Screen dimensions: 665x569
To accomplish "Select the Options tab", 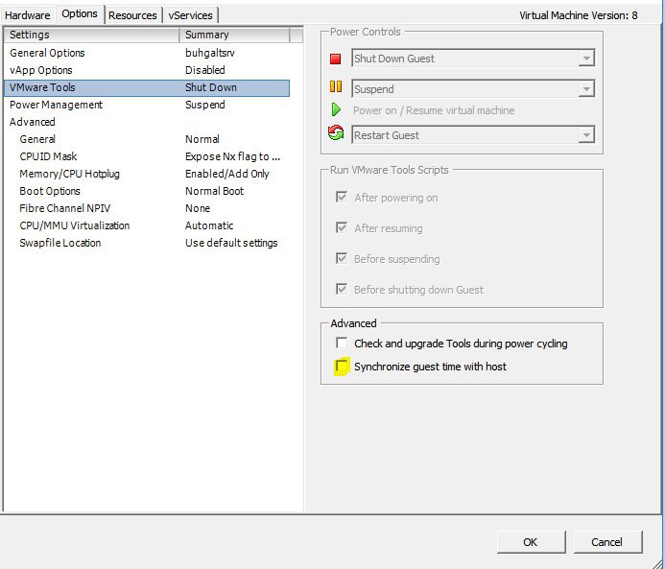I will (x=80, y=14).
